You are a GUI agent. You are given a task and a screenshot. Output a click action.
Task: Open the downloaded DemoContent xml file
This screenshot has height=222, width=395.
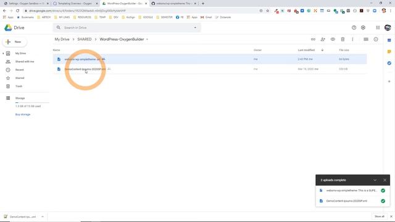tap(20, 216)
